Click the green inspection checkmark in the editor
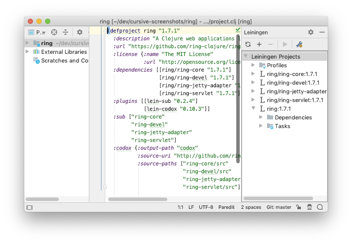Screen dimensions: 352x244 pyautogui.click(x=238, y=30)
